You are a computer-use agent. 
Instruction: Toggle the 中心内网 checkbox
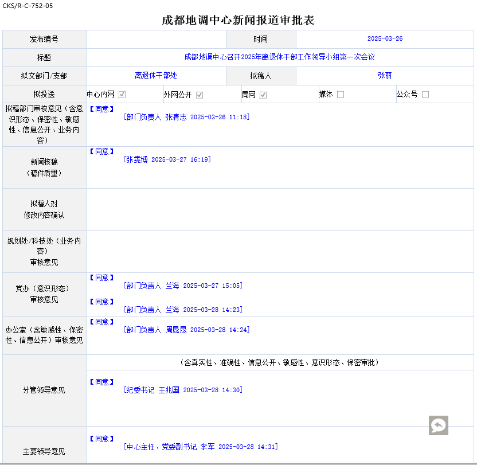click(x=122, y=95)
